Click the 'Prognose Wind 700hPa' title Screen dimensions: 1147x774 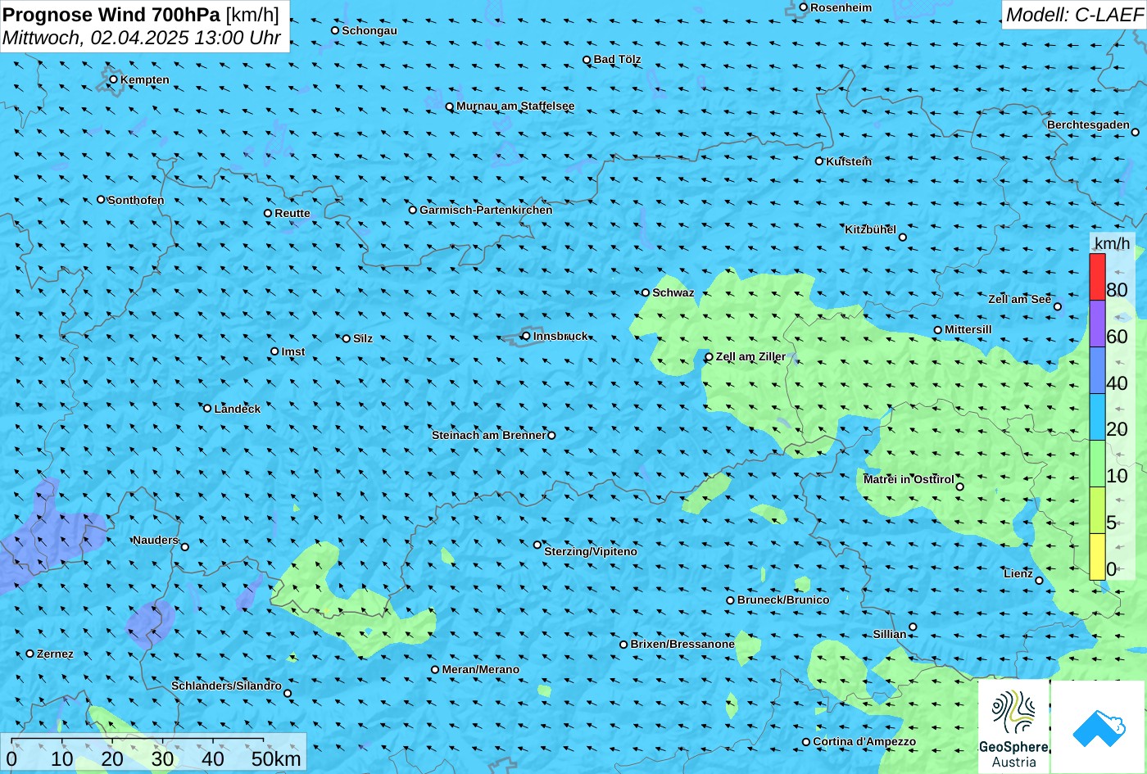111,15
